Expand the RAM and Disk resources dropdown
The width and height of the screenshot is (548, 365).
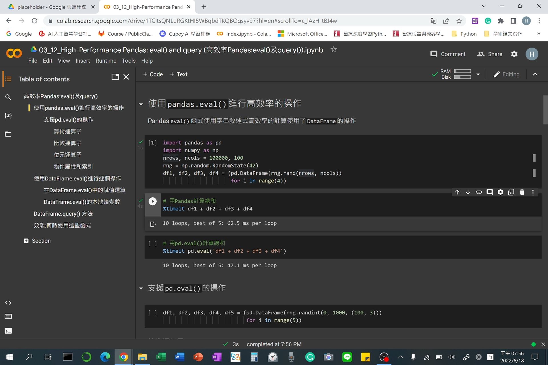[478, 74]
